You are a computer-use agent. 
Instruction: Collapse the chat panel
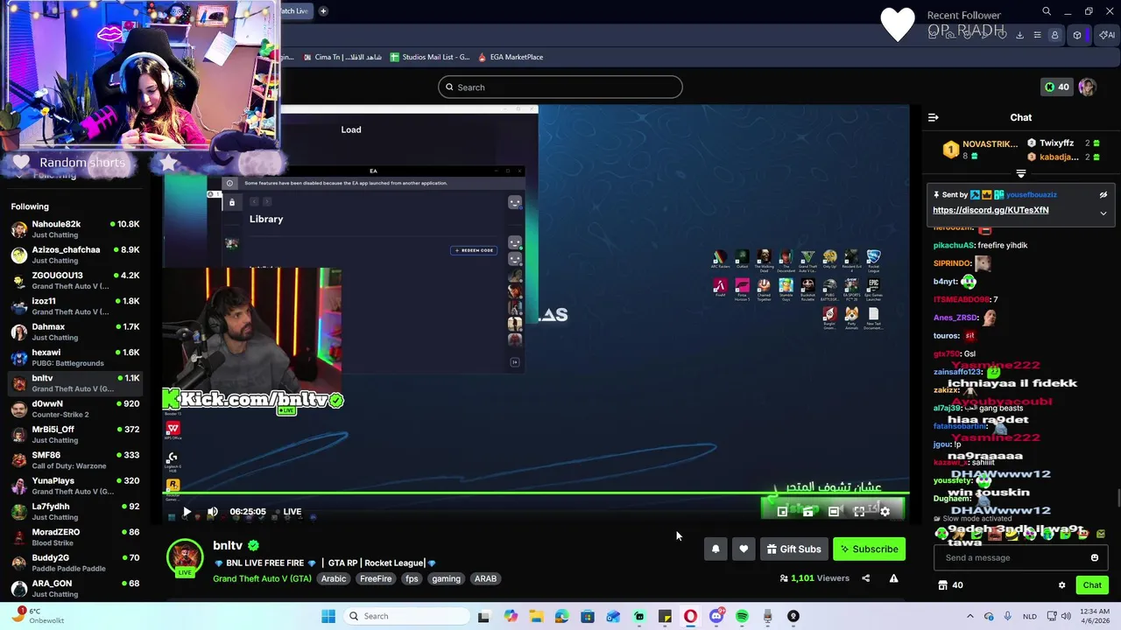[934, 117]
